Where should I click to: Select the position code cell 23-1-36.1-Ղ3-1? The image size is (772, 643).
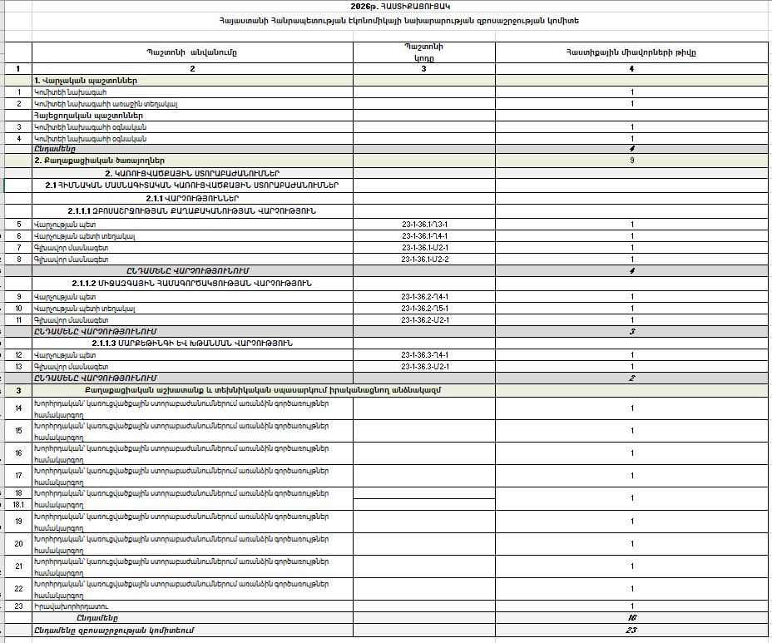click(x=424, y=225)
